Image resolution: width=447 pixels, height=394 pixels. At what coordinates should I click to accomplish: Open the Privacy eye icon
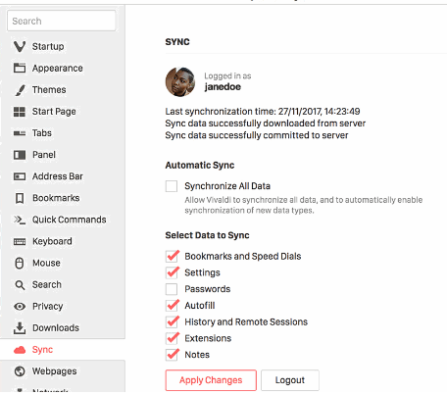20,307
